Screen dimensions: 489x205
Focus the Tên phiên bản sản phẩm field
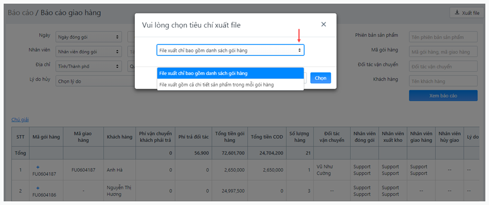tap(443, 37)
